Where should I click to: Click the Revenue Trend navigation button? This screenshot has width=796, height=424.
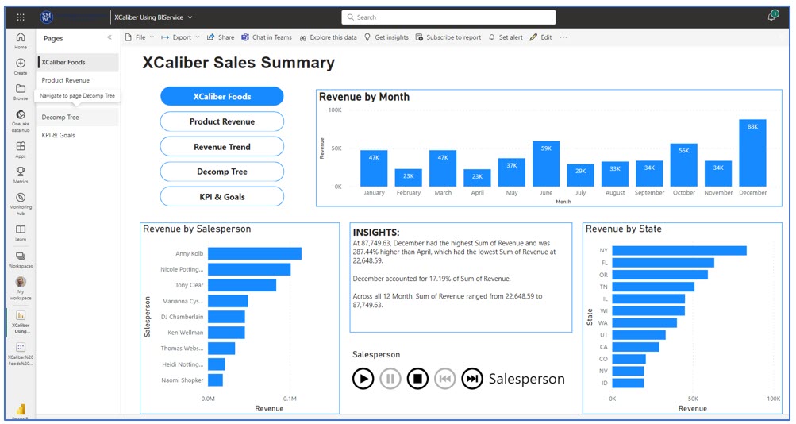(222, 147)
